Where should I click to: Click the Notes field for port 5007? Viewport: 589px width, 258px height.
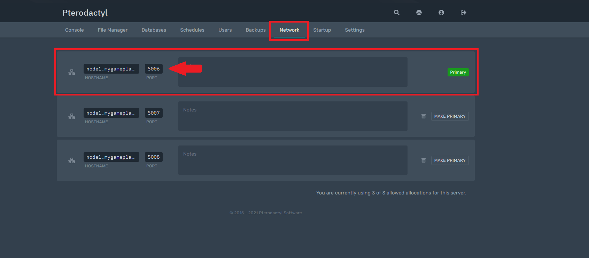pyautogui.click(x=293, y=116)
